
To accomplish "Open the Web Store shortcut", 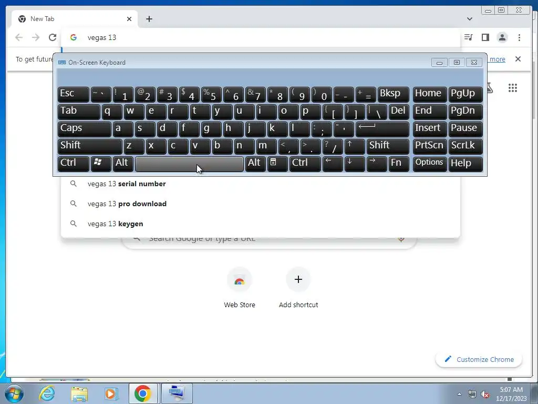I will pos(240,288).
